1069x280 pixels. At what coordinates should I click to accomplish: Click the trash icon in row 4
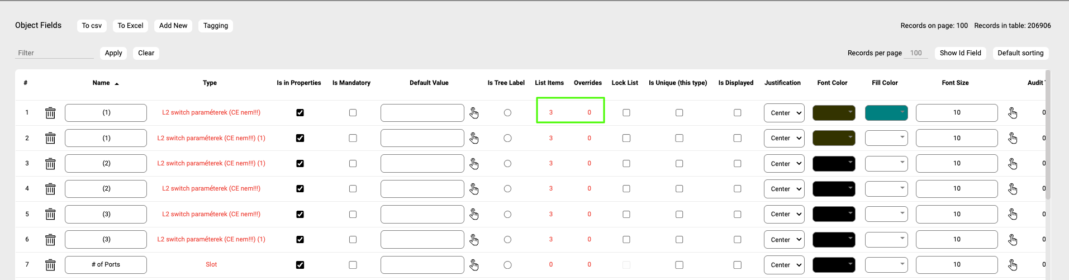coord(50,189)
